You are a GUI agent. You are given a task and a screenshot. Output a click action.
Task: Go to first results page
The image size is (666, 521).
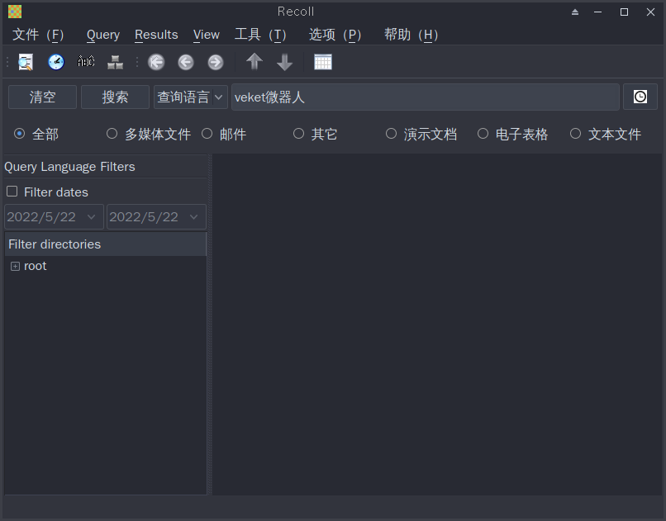[156, 63]
